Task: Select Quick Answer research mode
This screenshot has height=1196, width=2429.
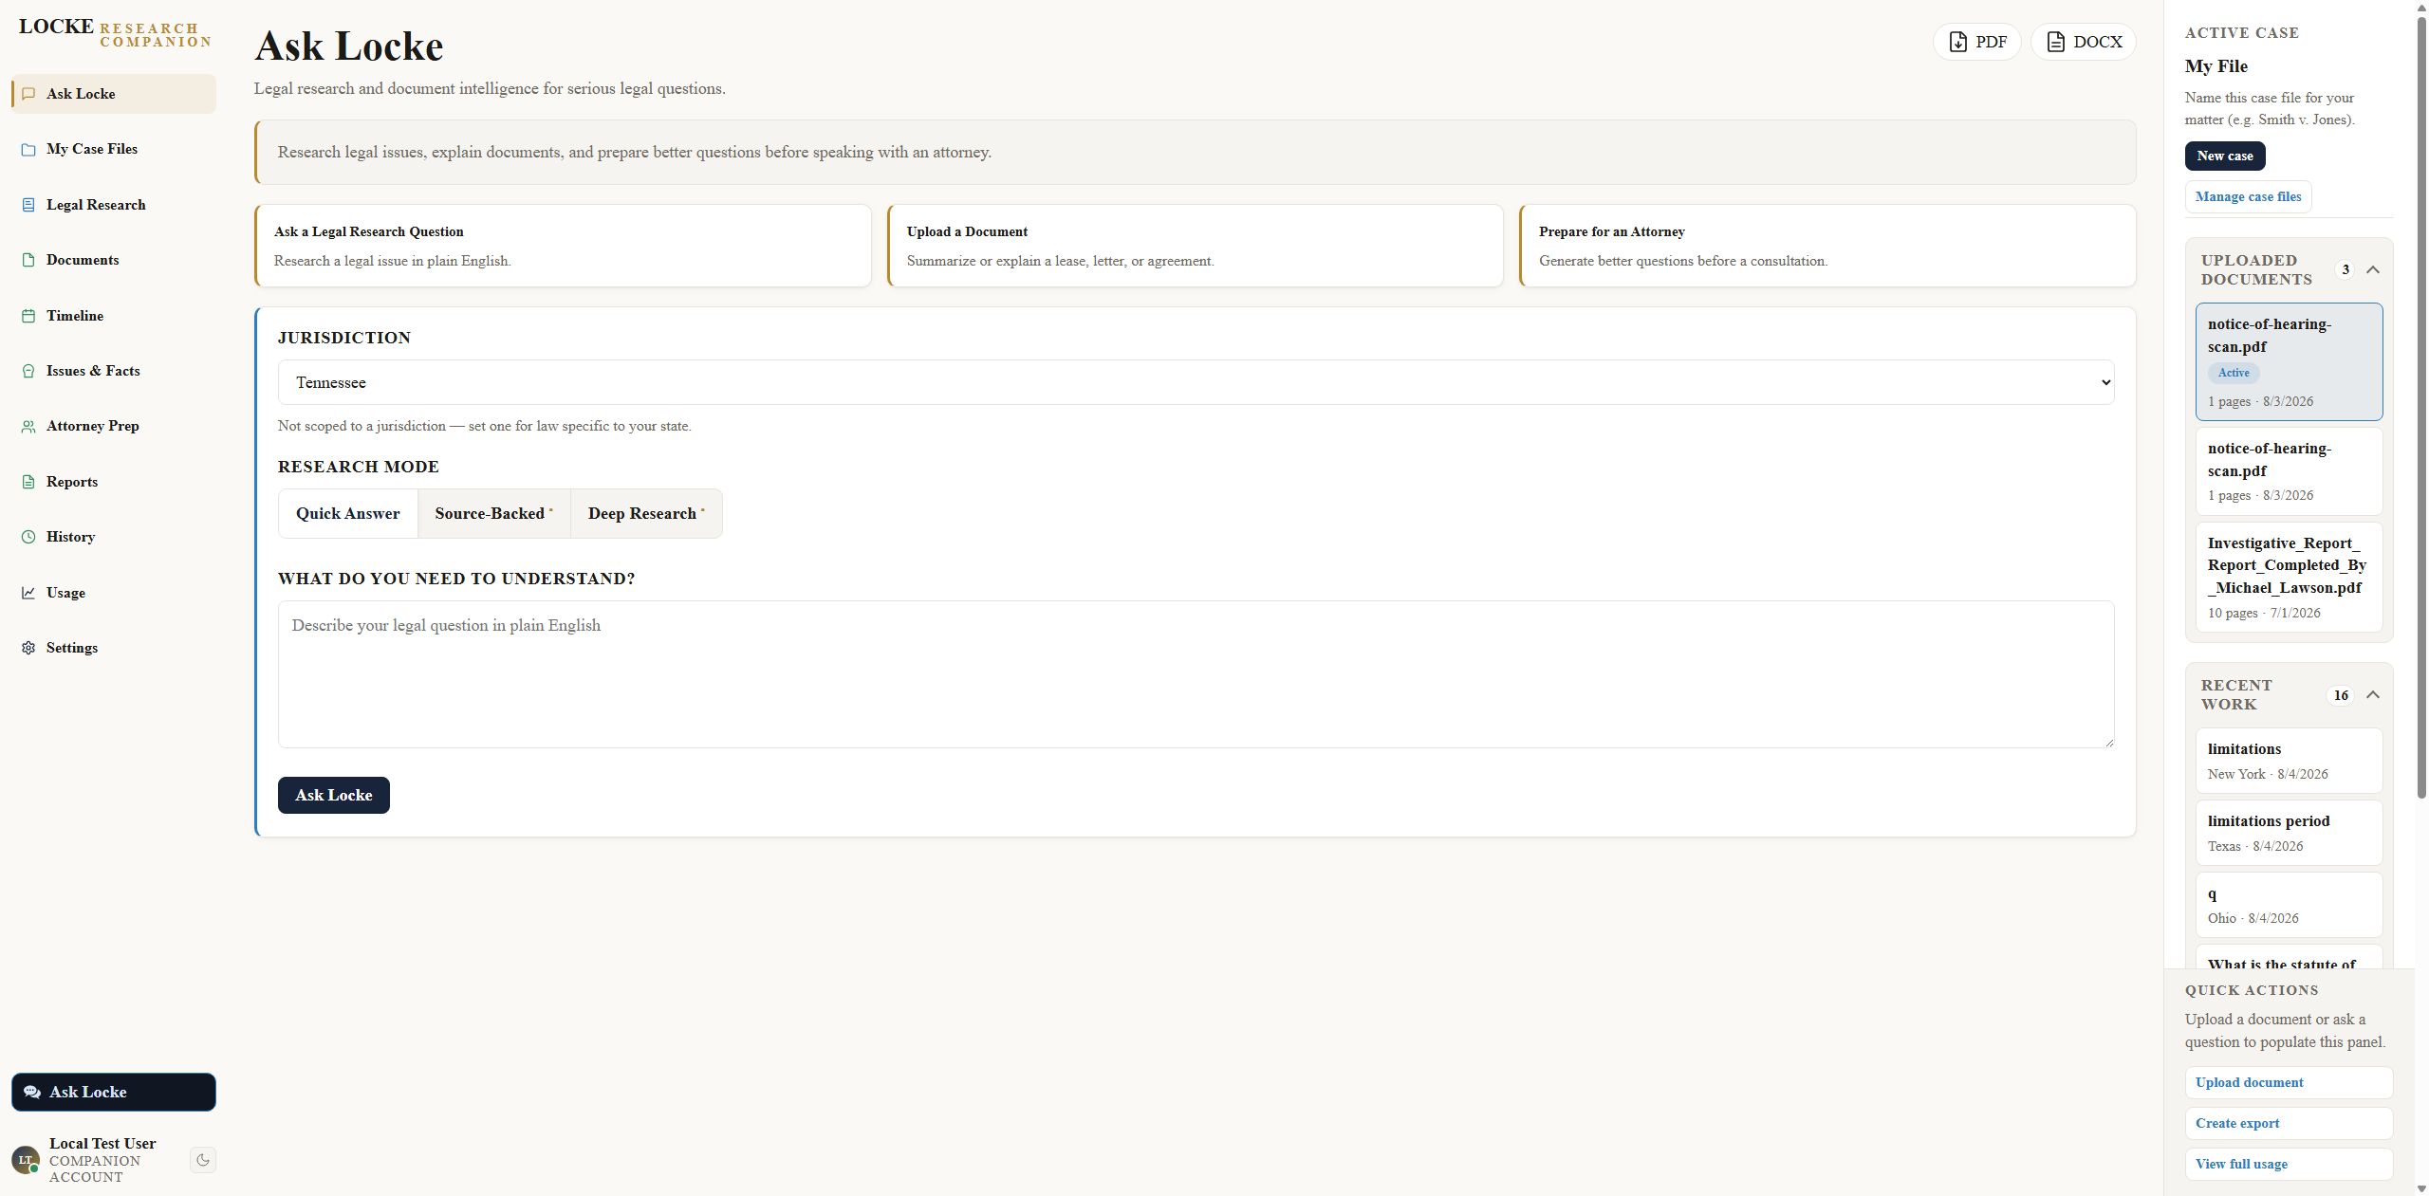Action: pyautogui.click(x=347, y=513)
